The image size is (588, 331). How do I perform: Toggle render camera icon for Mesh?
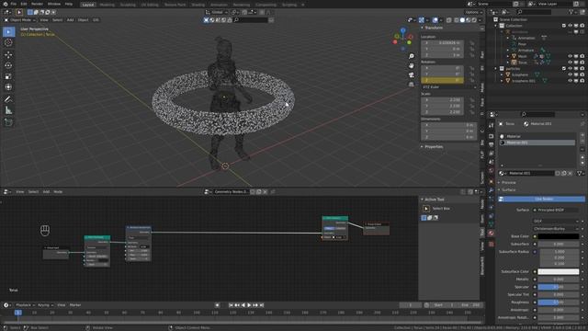click(582, 56)
